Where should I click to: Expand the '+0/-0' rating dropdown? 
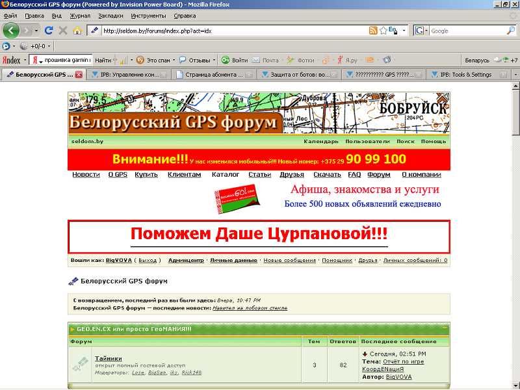49,46
